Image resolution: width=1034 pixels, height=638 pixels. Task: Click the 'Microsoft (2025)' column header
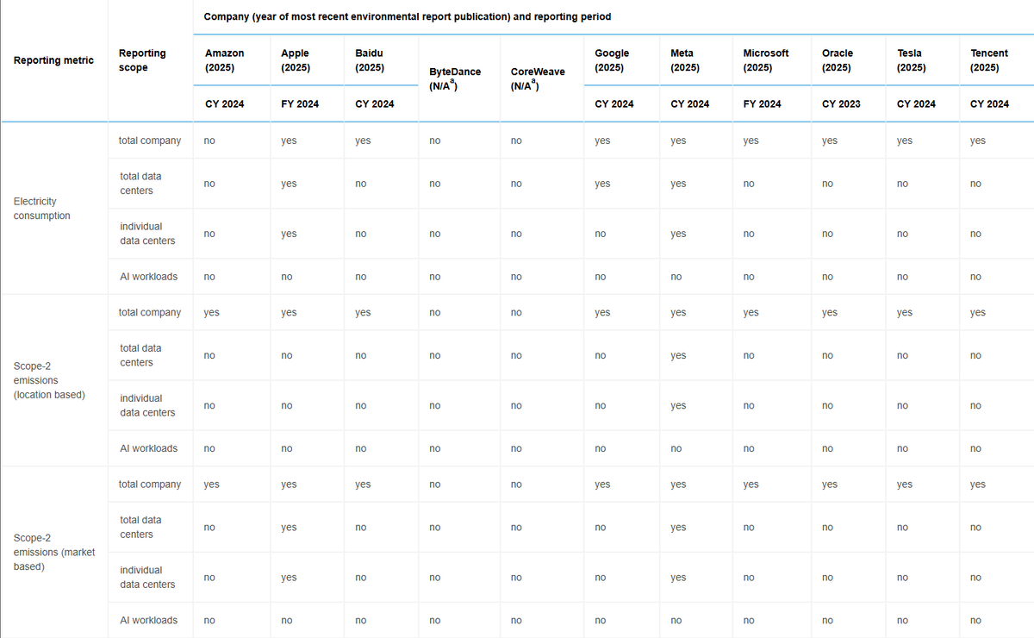(x=765, y=60)
